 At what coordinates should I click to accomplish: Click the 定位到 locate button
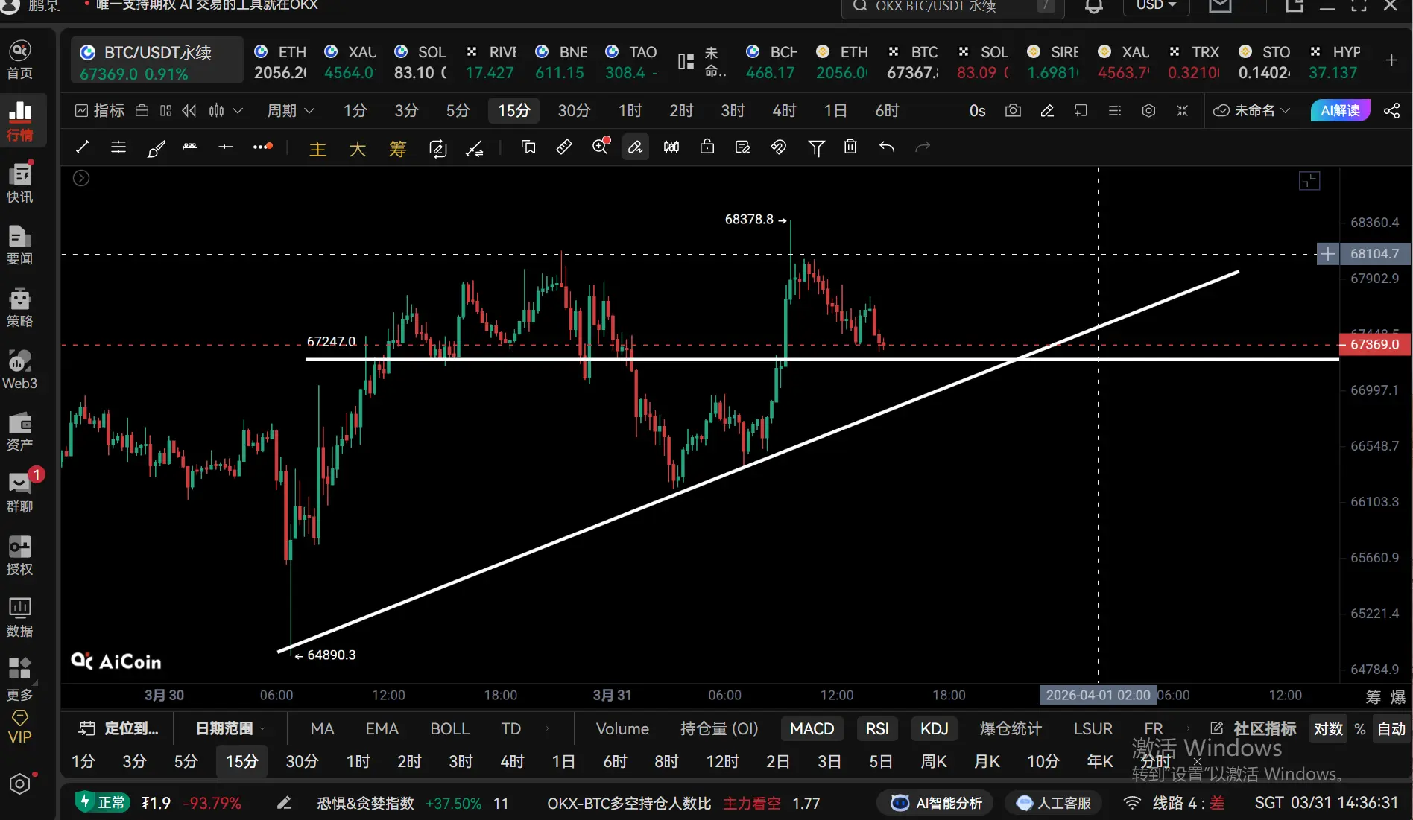119,729
